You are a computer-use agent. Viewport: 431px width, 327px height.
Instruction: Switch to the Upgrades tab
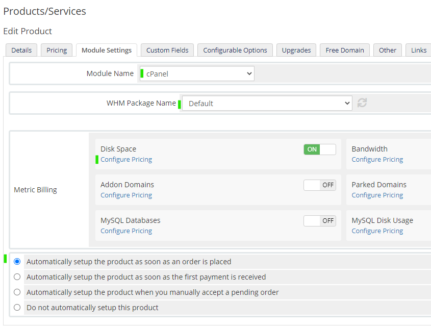point(296,50)
